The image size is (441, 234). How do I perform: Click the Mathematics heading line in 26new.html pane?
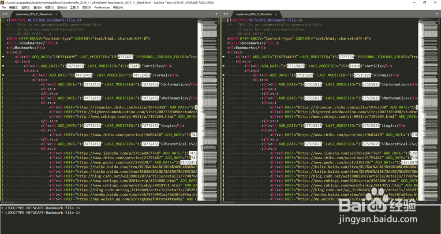tap(119, 98)
